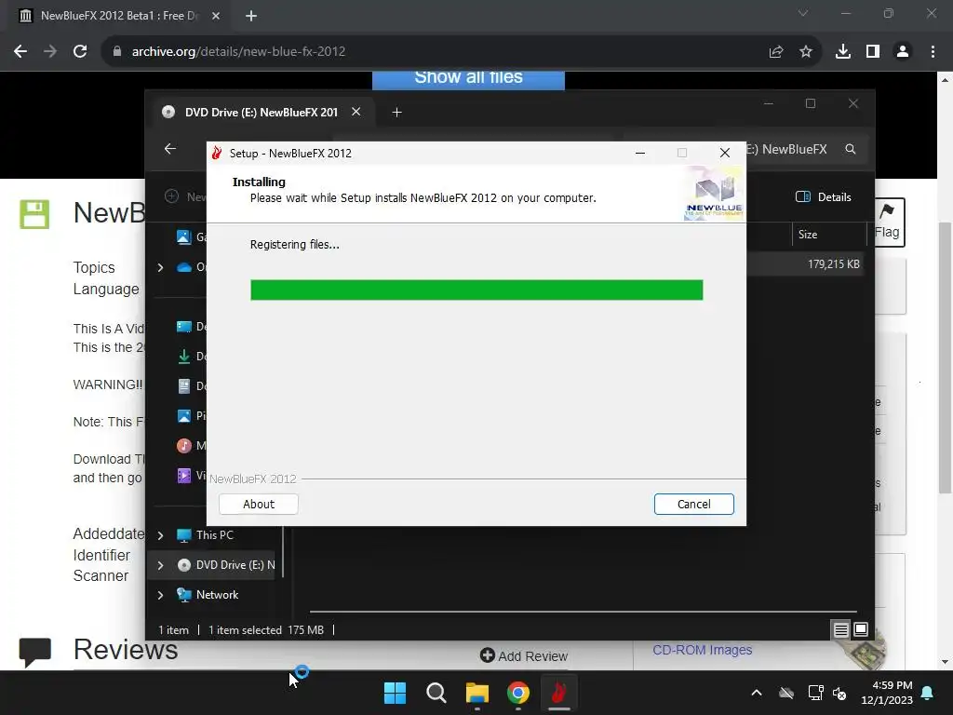This screenshot has width=953, height=715.
Task: Click the Downloads arrow icon in sidebar
Action: pos(184,357)
